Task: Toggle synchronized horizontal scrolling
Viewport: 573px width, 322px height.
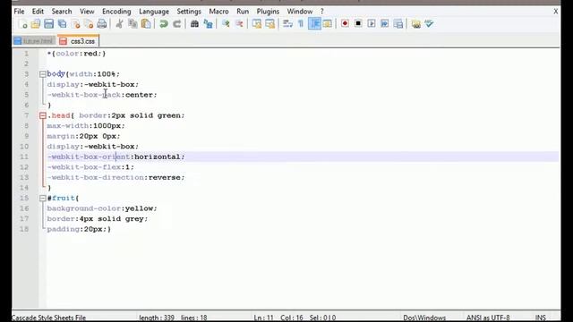Action: 270,24
